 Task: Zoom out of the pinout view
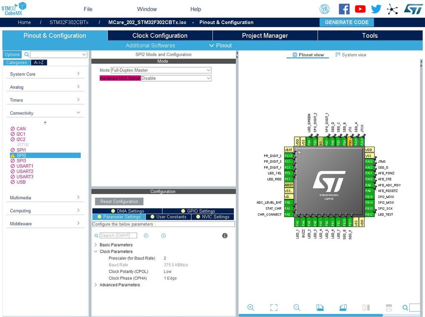pos(297,308)
